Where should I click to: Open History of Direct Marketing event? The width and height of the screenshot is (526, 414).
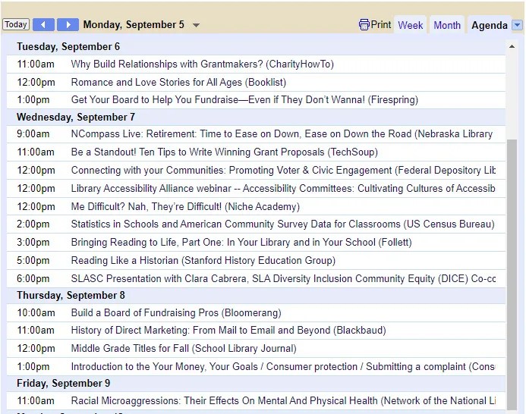pyautogui.click(x=228, y=330)
